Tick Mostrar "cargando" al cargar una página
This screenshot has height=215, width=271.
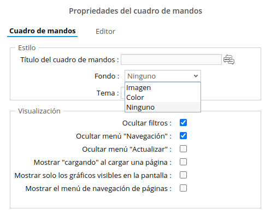[x=183, y=162]
